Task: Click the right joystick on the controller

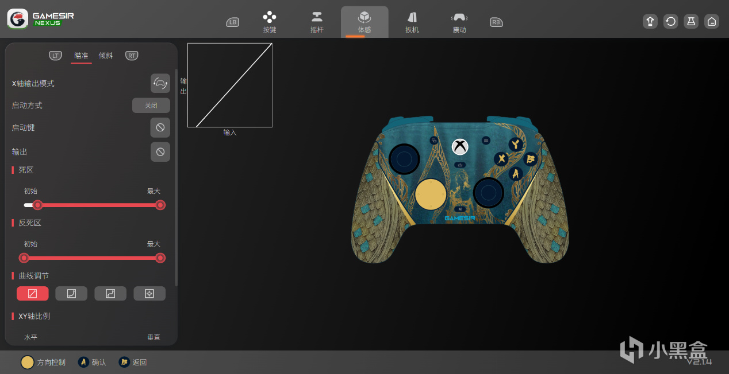Action: (489, 192)
